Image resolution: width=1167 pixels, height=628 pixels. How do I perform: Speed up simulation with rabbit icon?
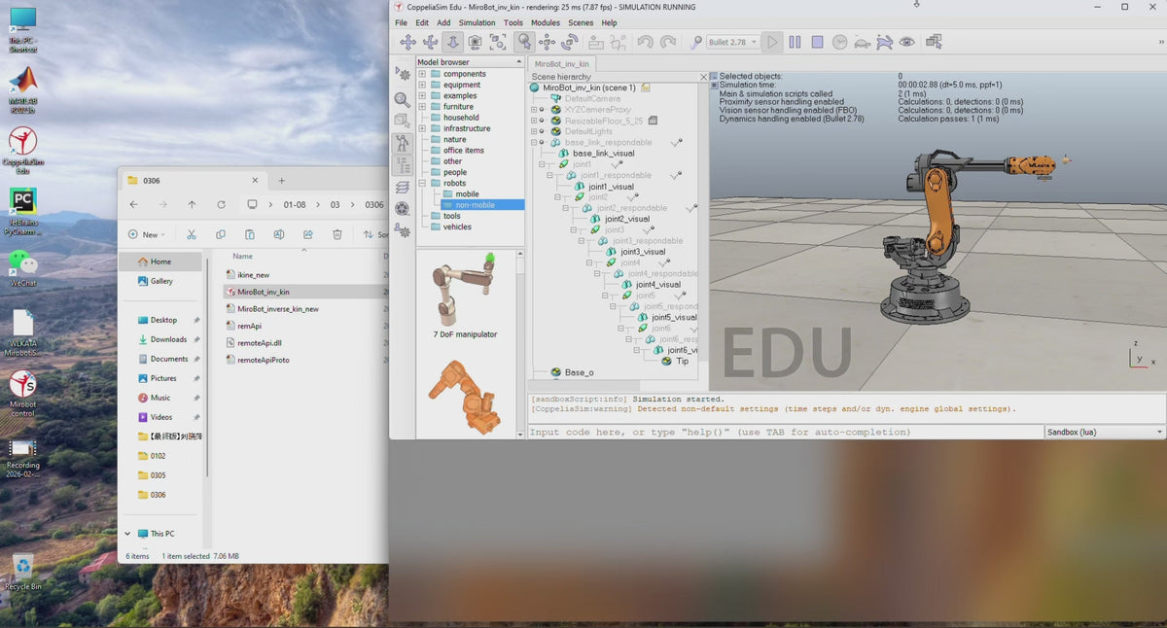(x=884, y=42)
